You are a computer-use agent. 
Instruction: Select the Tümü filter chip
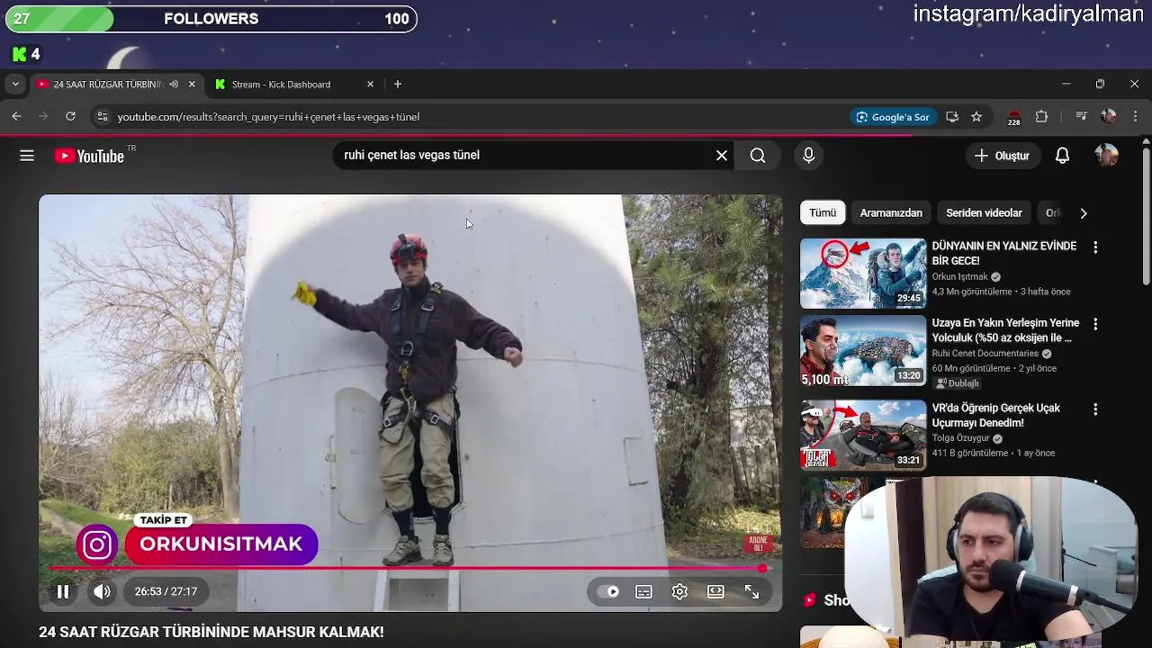tap(823, 213)
